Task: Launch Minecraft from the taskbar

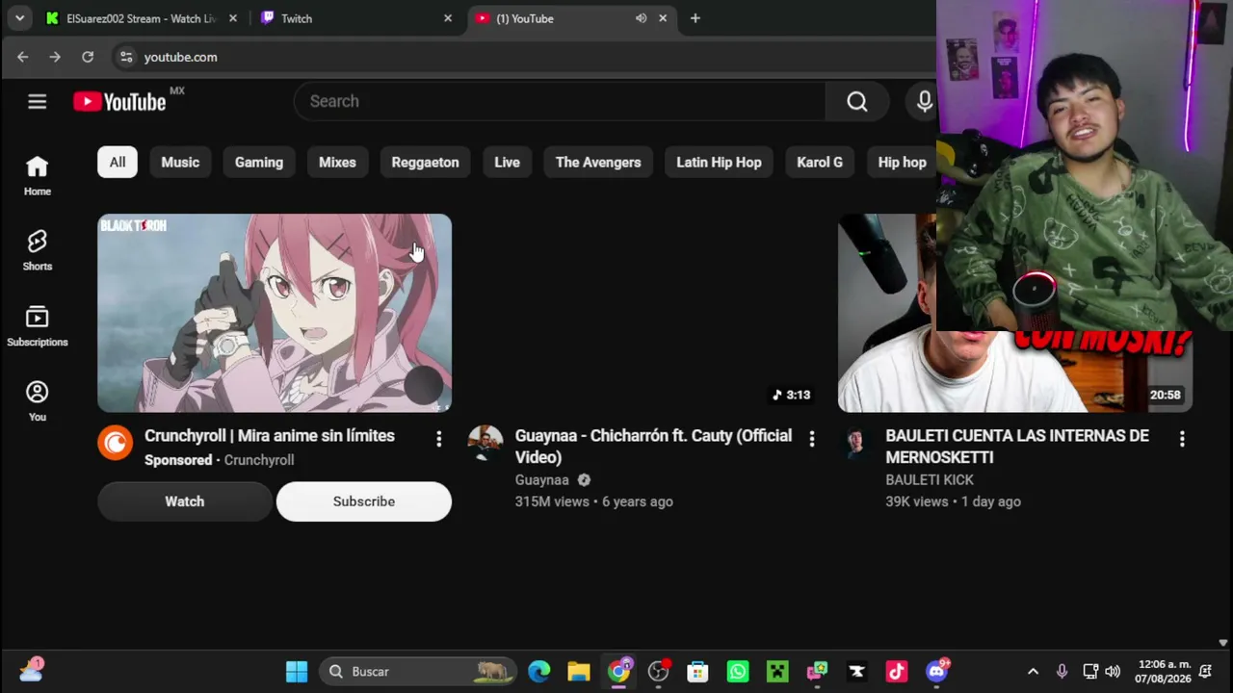Action: (777, 672)
